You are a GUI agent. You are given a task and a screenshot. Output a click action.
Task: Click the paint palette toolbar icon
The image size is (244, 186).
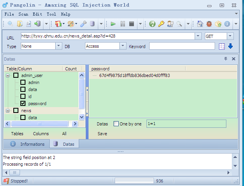pos(71,24)
